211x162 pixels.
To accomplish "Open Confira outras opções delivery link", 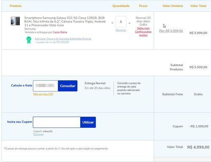I will (143, 33).
